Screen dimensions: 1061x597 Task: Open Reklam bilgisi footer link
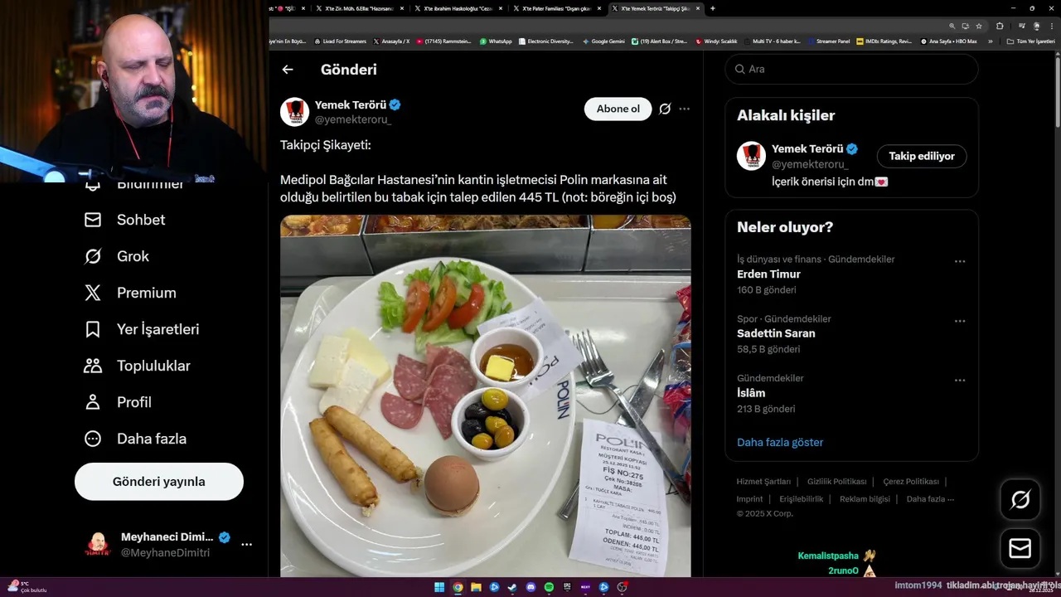(x=865, y=499)
